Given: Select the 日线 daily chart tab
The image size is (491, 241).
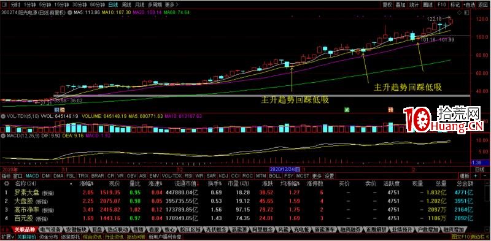Looking at the screenshot, I should (x=113, y=5).
